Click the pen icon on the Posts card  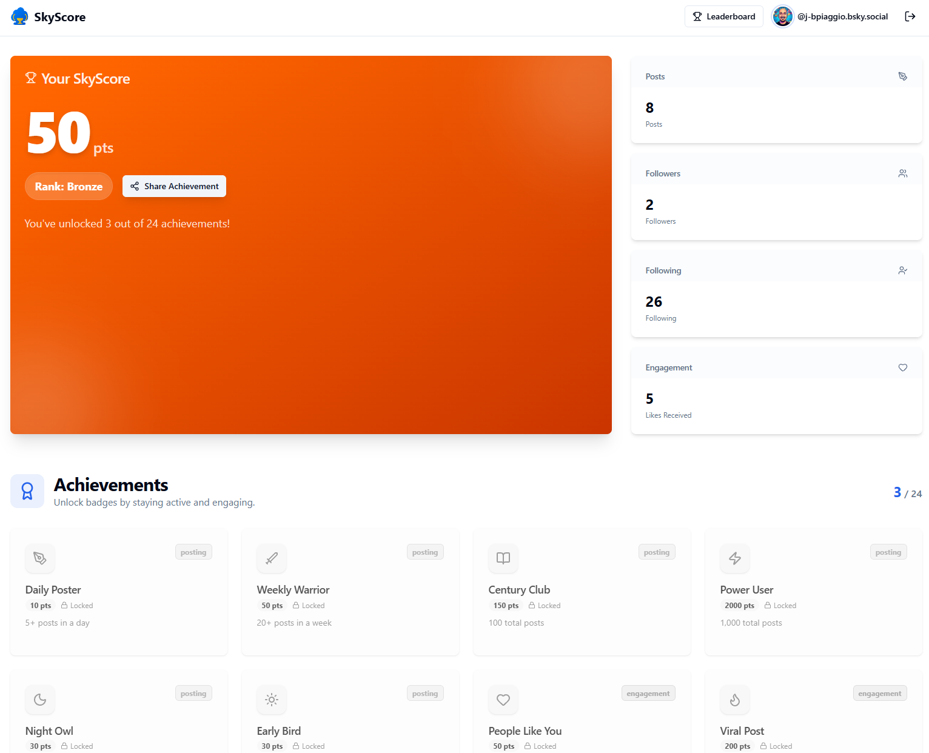click(x=902, y=76)
